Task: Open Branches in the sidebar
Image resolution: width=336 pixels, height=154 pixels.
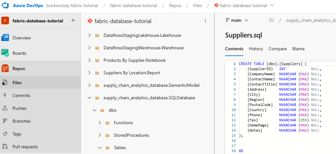Action: pyautogui.click(x=21, y=121)
